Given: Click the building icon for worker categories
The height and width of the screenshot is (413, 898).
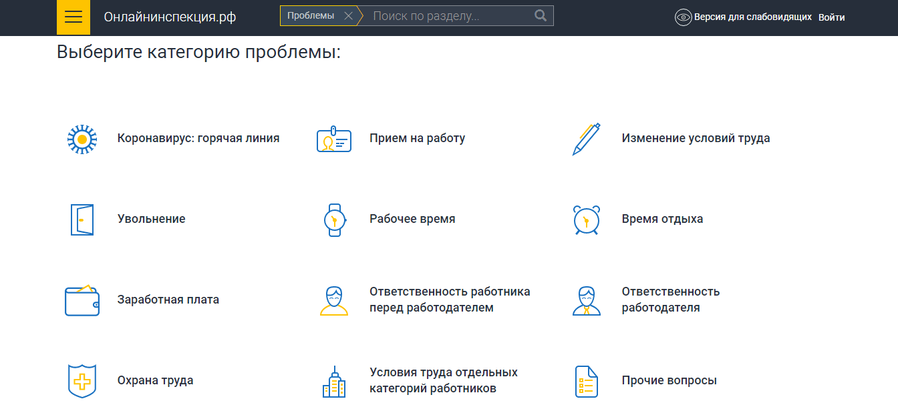Looking at the screenshot, I should [334, 382].
